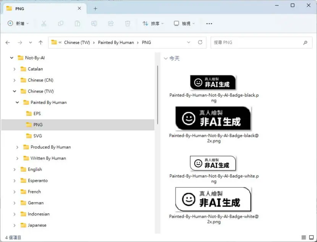Image resolution: width=317 pixels, height=242 pixels.
Task: Switch to large thumbnails view icon
Action: pos(311,237)
